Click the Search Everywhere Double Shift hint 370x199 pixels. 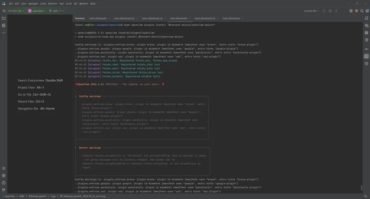click(x=40, y=80)
